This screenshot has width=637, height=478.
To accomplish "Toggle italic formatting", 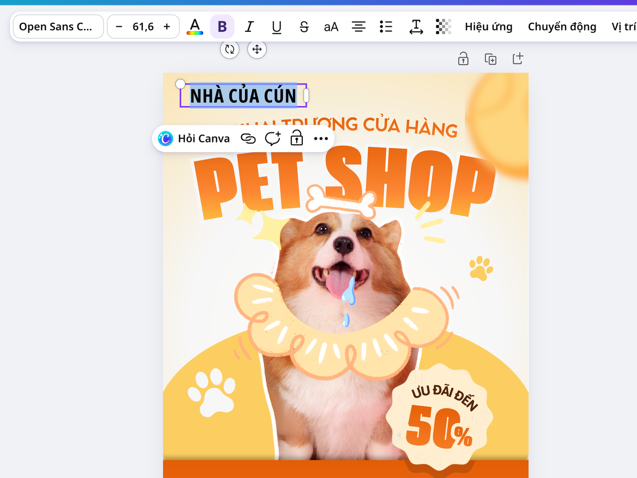I will pos(249,27).
